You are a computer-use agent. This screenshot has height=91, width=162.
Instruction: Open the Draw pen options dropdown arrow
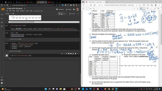[144, 8]
